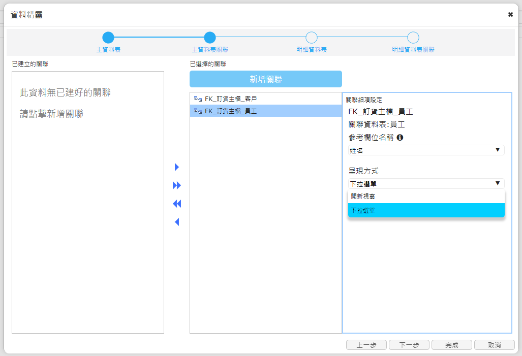Image resolution: width=522 pixels, height=356 pixels.
Task: Click relation icon before FK_訂貨主檔_員工
Action: click(x=198, y=111)
